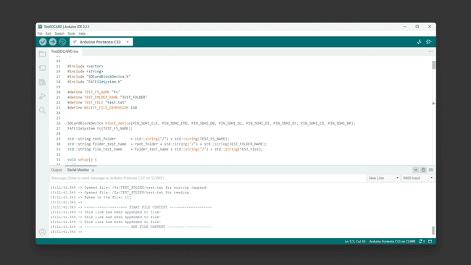
Task: Open the Boards Manager sidebar icon
Action: pos(42,68)
